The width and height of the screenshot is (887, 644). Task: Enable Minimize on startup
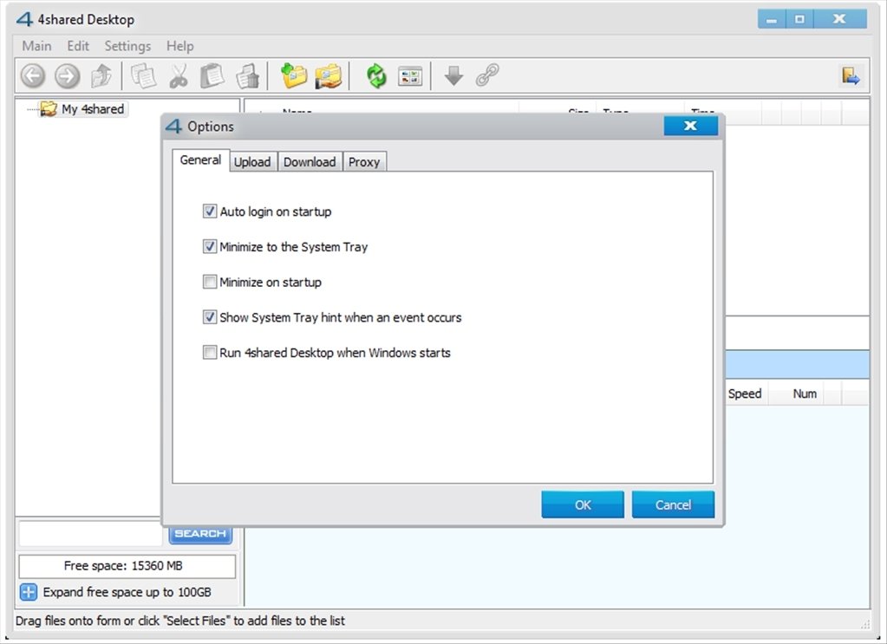coord(210,282)
